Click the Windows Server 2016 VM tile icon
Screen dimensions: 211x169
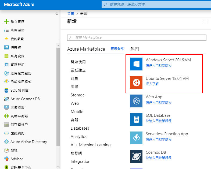tap(136, 64)
